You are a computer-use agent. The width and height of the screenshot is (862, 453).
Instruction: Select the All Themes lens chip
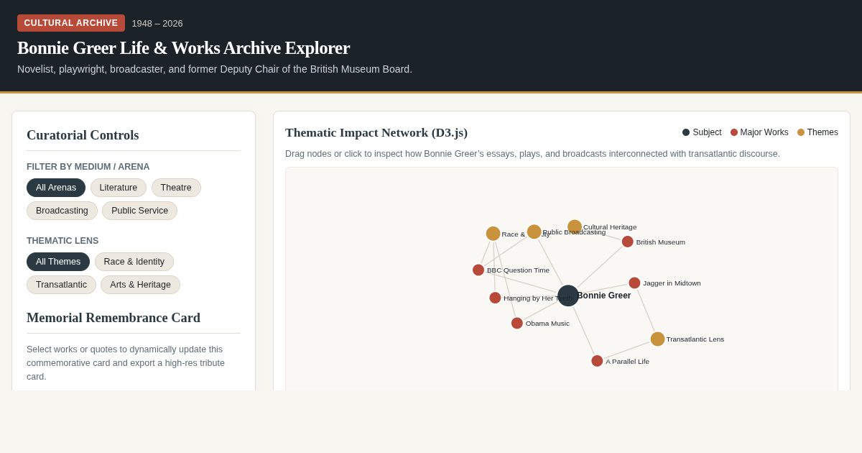(58, 262)
